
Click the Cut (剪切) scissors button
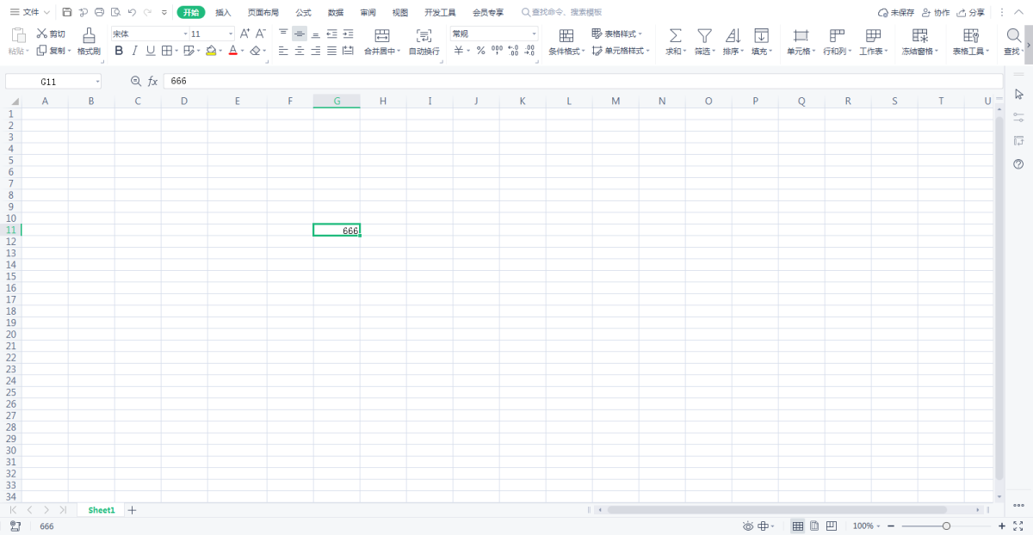51,34
